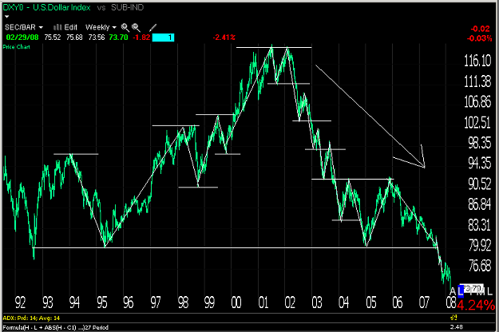The image size is (499, 332).
Task: Expand the small triangle under the DXY0 title
Action: pos(6,17)
